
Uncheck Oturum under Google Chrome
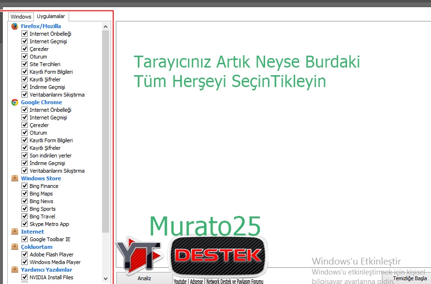pos(24,133)
